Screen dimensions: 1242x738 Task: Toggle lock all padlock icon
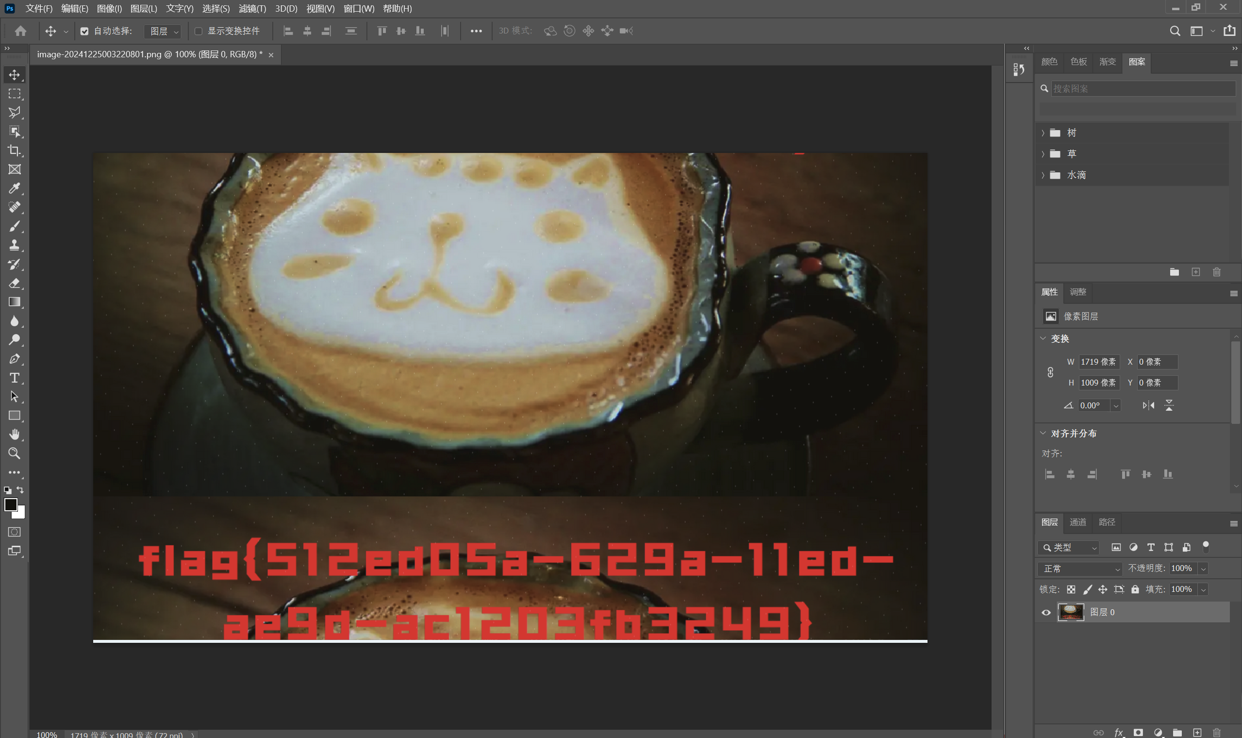pos(1135,589)
